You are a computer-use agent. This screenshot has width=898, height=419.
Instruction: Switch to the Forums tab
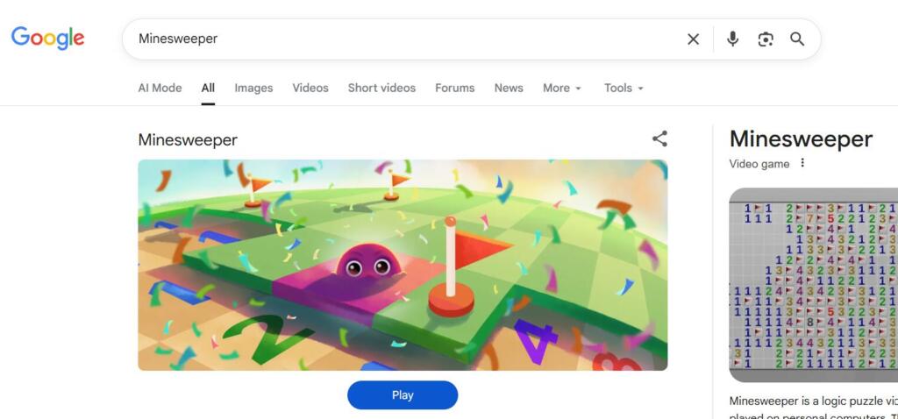(x=454, y=88)
